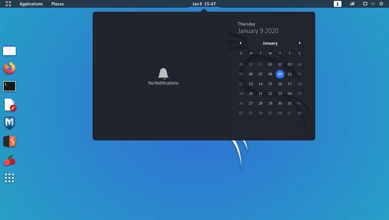The image size is (389, 220).
Task: Launch CherryTree note-taking app
Action: point(9,160)
